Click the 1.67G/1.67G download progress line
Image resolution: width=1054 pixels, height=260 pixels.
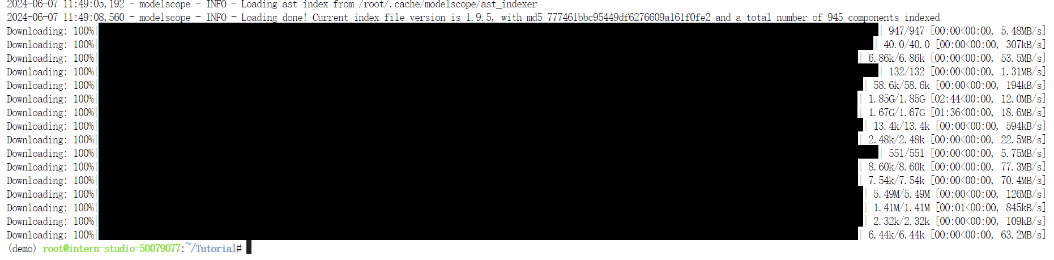526,113
